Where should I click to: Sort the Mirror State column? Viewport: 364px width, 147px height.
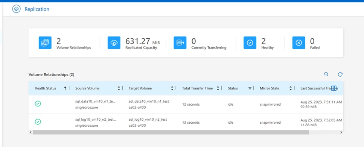point(291,88)
